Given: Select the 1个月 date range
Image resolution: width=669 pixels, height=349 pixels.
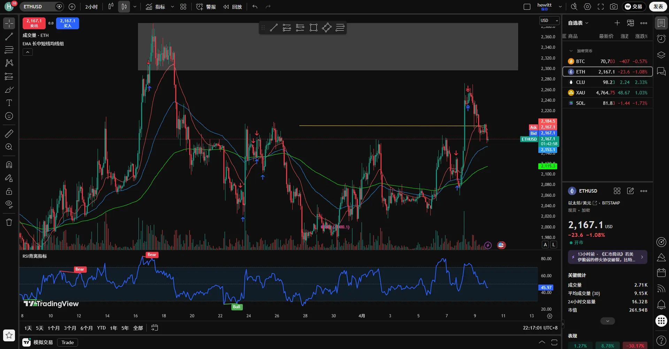Looking at the screenshot, I should 54,328.
